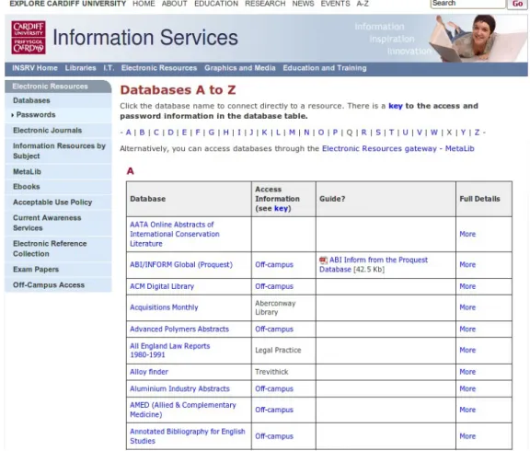This screenshot has width=530, height=451.
Task: Open AMED (Allied & Complementary Medicine)
Action: click(183, 410)
